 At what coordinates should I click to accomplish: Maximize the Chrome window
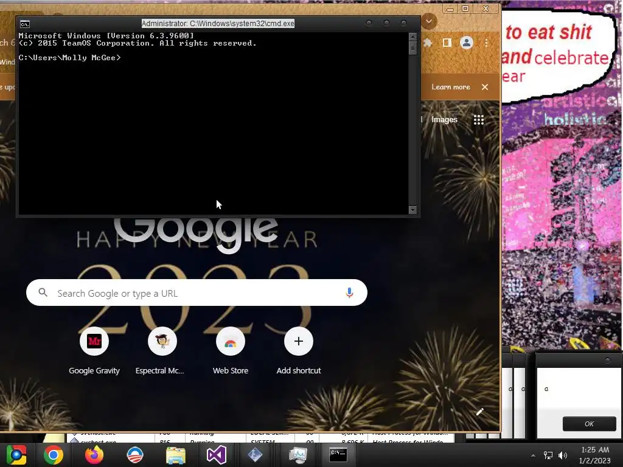pos(465,9)
